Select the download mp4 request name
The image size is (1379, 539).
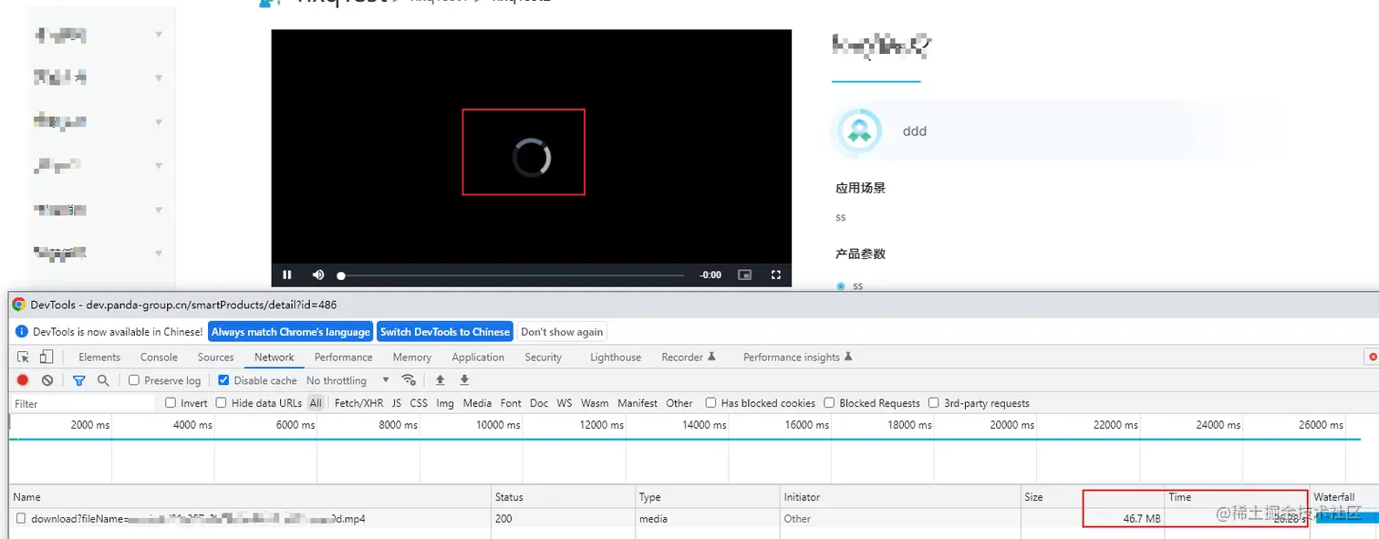click(x=198, y=519)
